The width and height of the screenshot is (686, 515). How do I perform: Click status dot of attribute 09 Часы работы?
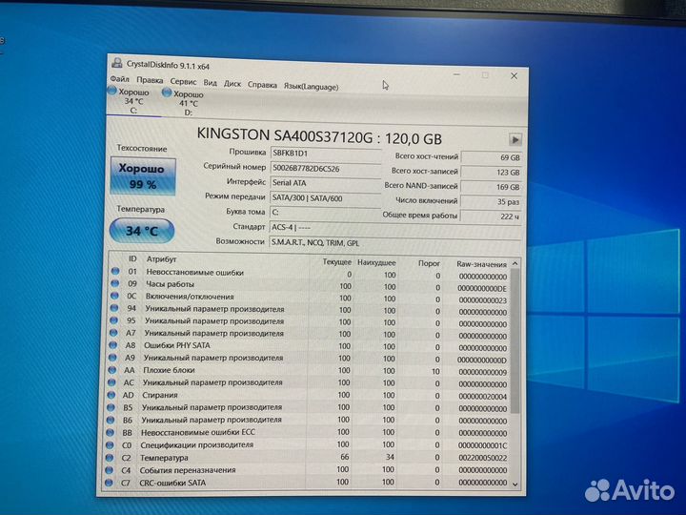point(114,283)
